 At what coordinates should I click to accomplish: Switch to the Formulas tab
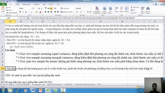tap(36, 4)
